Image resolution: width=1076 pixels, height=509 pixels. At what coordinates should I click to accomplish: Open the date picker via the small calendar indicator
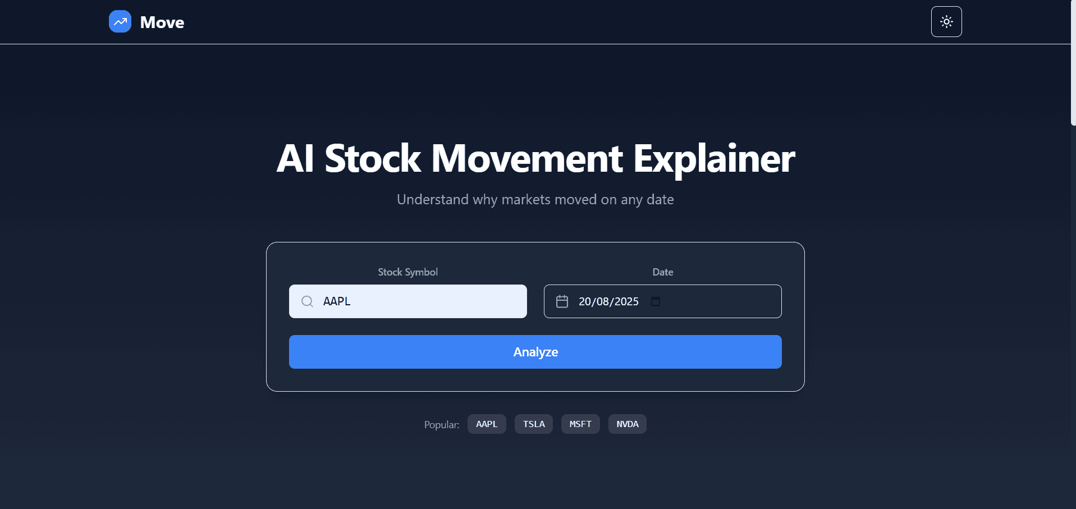click(x=655, y=301)
